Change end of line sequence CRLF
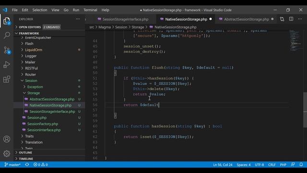The width and height of the screenshot is (307, 173). coord(272,165)
